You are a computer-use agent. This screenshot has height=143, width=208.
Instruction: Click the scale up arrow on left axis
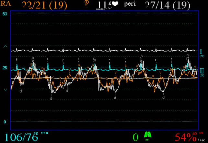pyautogui.click(x=5, y=46)
